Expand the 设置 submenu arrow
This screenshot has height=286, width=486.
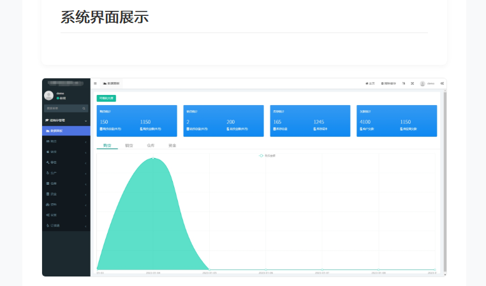tap(86, 216)
